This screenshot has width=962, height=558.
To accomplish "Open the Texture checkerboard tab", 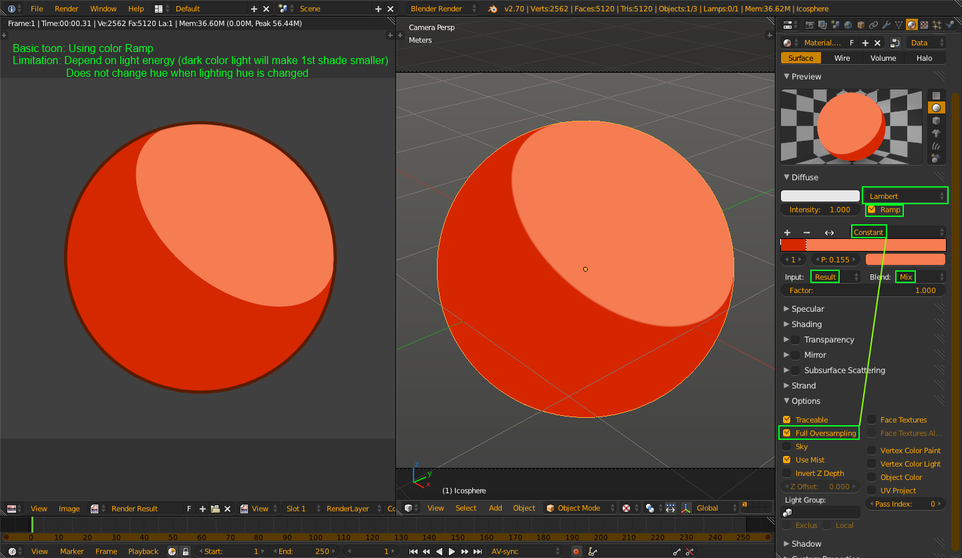I will (x=924, y=25).
